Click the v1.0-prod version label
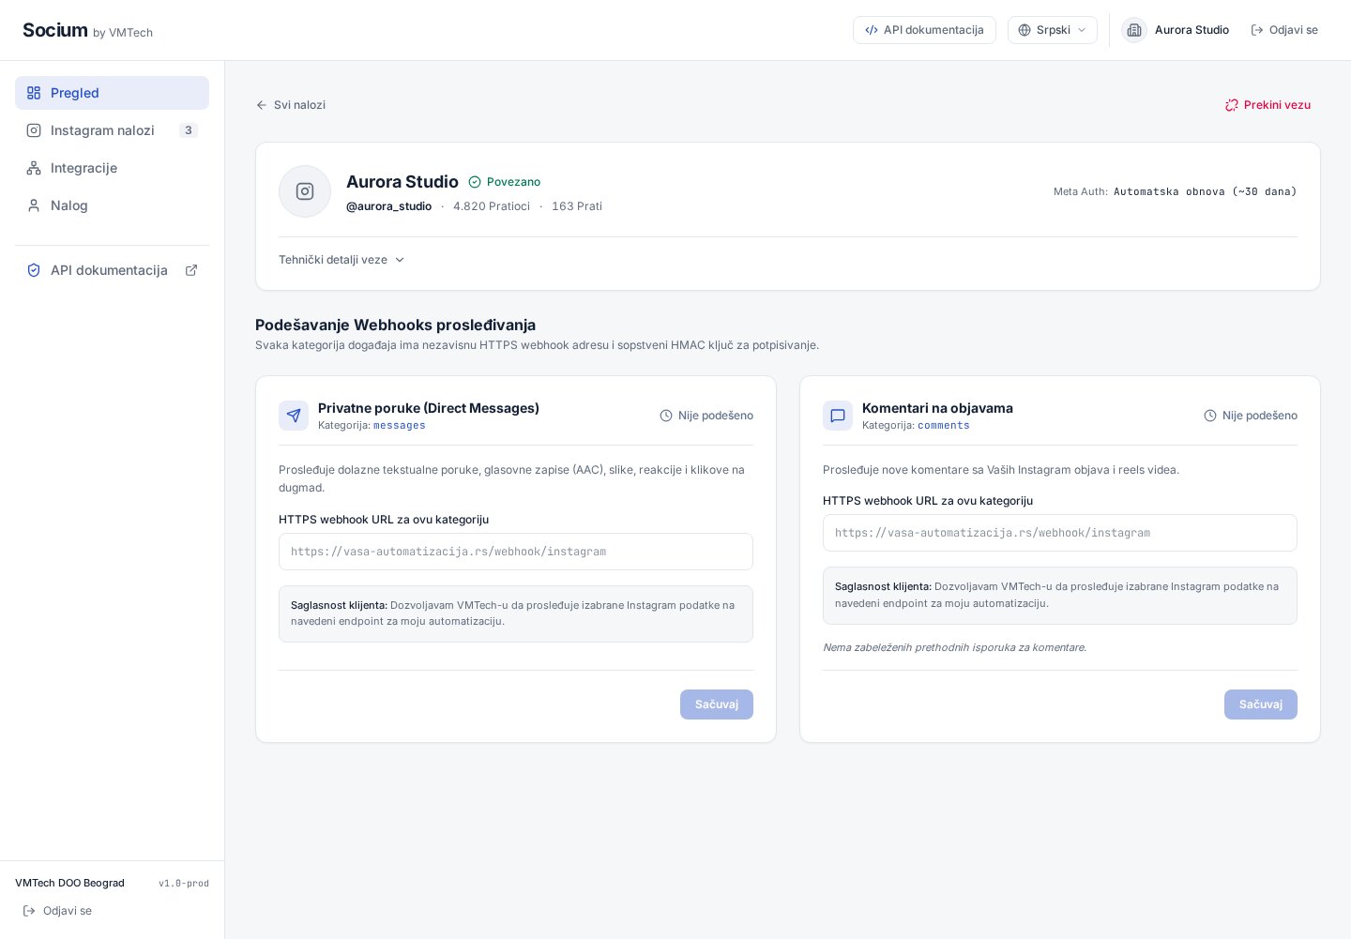Viewport: 1351px width, 939px height. coord(184,884)
